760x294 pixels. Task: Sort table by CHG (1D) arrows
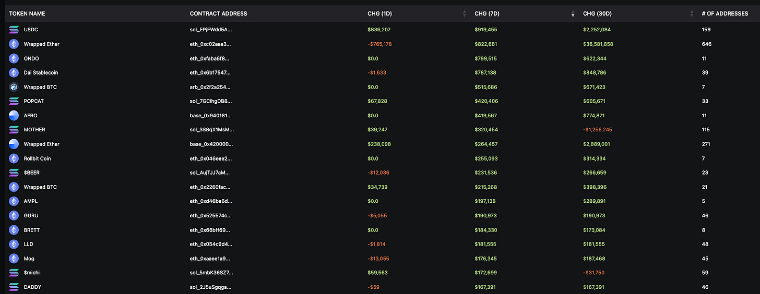tap(465, 14)
